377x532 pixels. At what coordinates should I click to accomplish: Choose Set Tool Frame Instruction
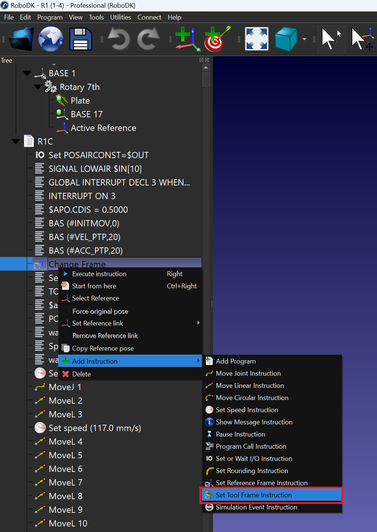(x=254, y=495)
